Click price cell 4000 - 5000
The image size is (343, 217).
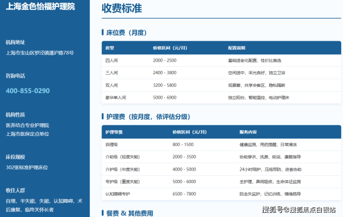point(184,169)
